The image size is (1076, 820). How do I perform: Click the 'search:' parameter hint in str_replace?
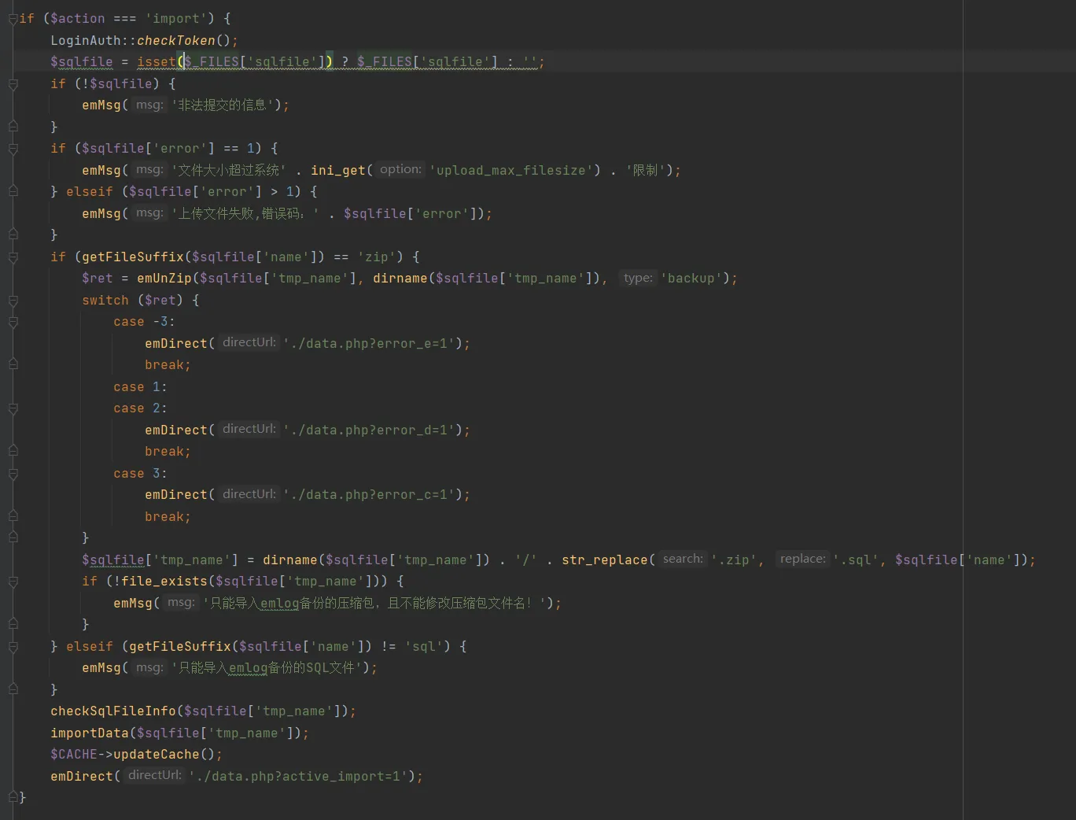[x=682, y=560]
